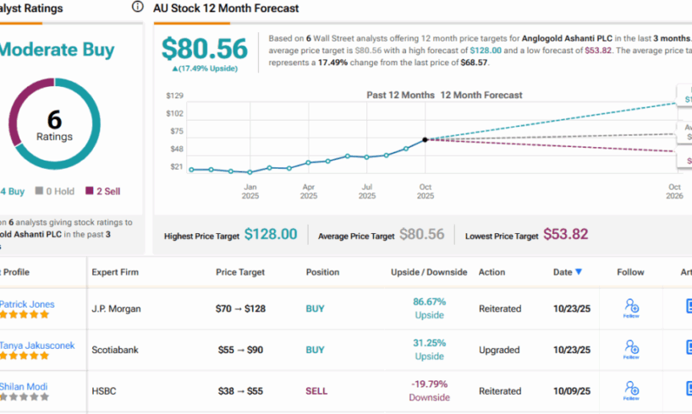Follow analyst Tanya Jakusconek
The width and height of the screenshot is (692, 414).
(630, 348)
